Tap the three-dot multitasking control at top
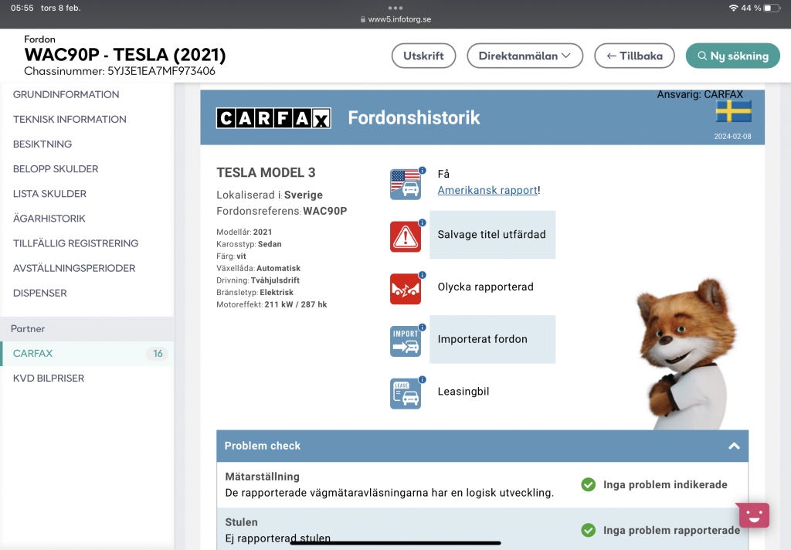This screenshot has height=550, width=791. point(395,8)
